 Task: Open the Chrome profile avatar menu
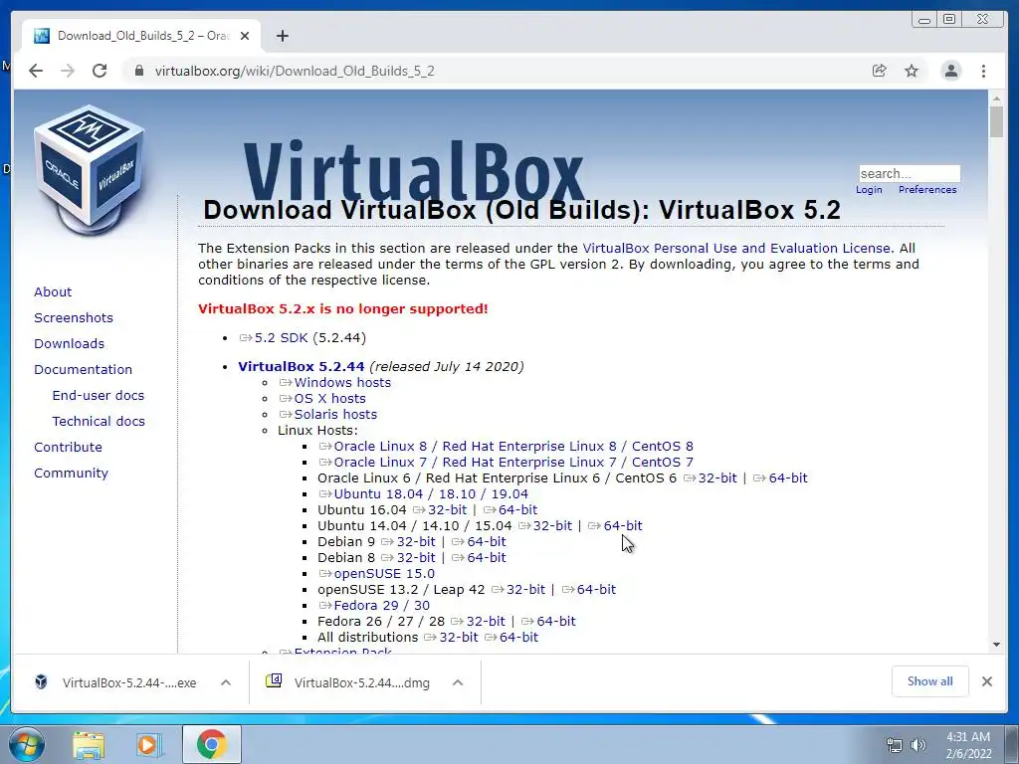click(950, 71)
